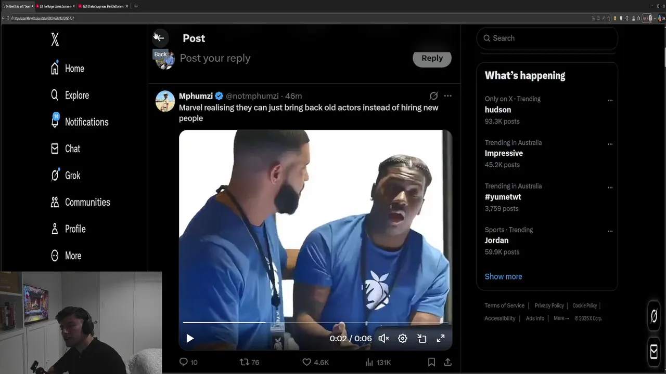This screenshot has height=374, width=666.
Task: Open Grok from the sidebar
Action: [65, 175]
